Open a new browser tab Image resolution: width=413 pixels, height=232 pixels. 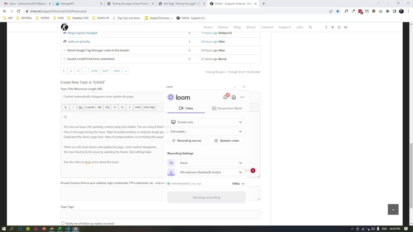pyautogui.click(x=264, y=4)
